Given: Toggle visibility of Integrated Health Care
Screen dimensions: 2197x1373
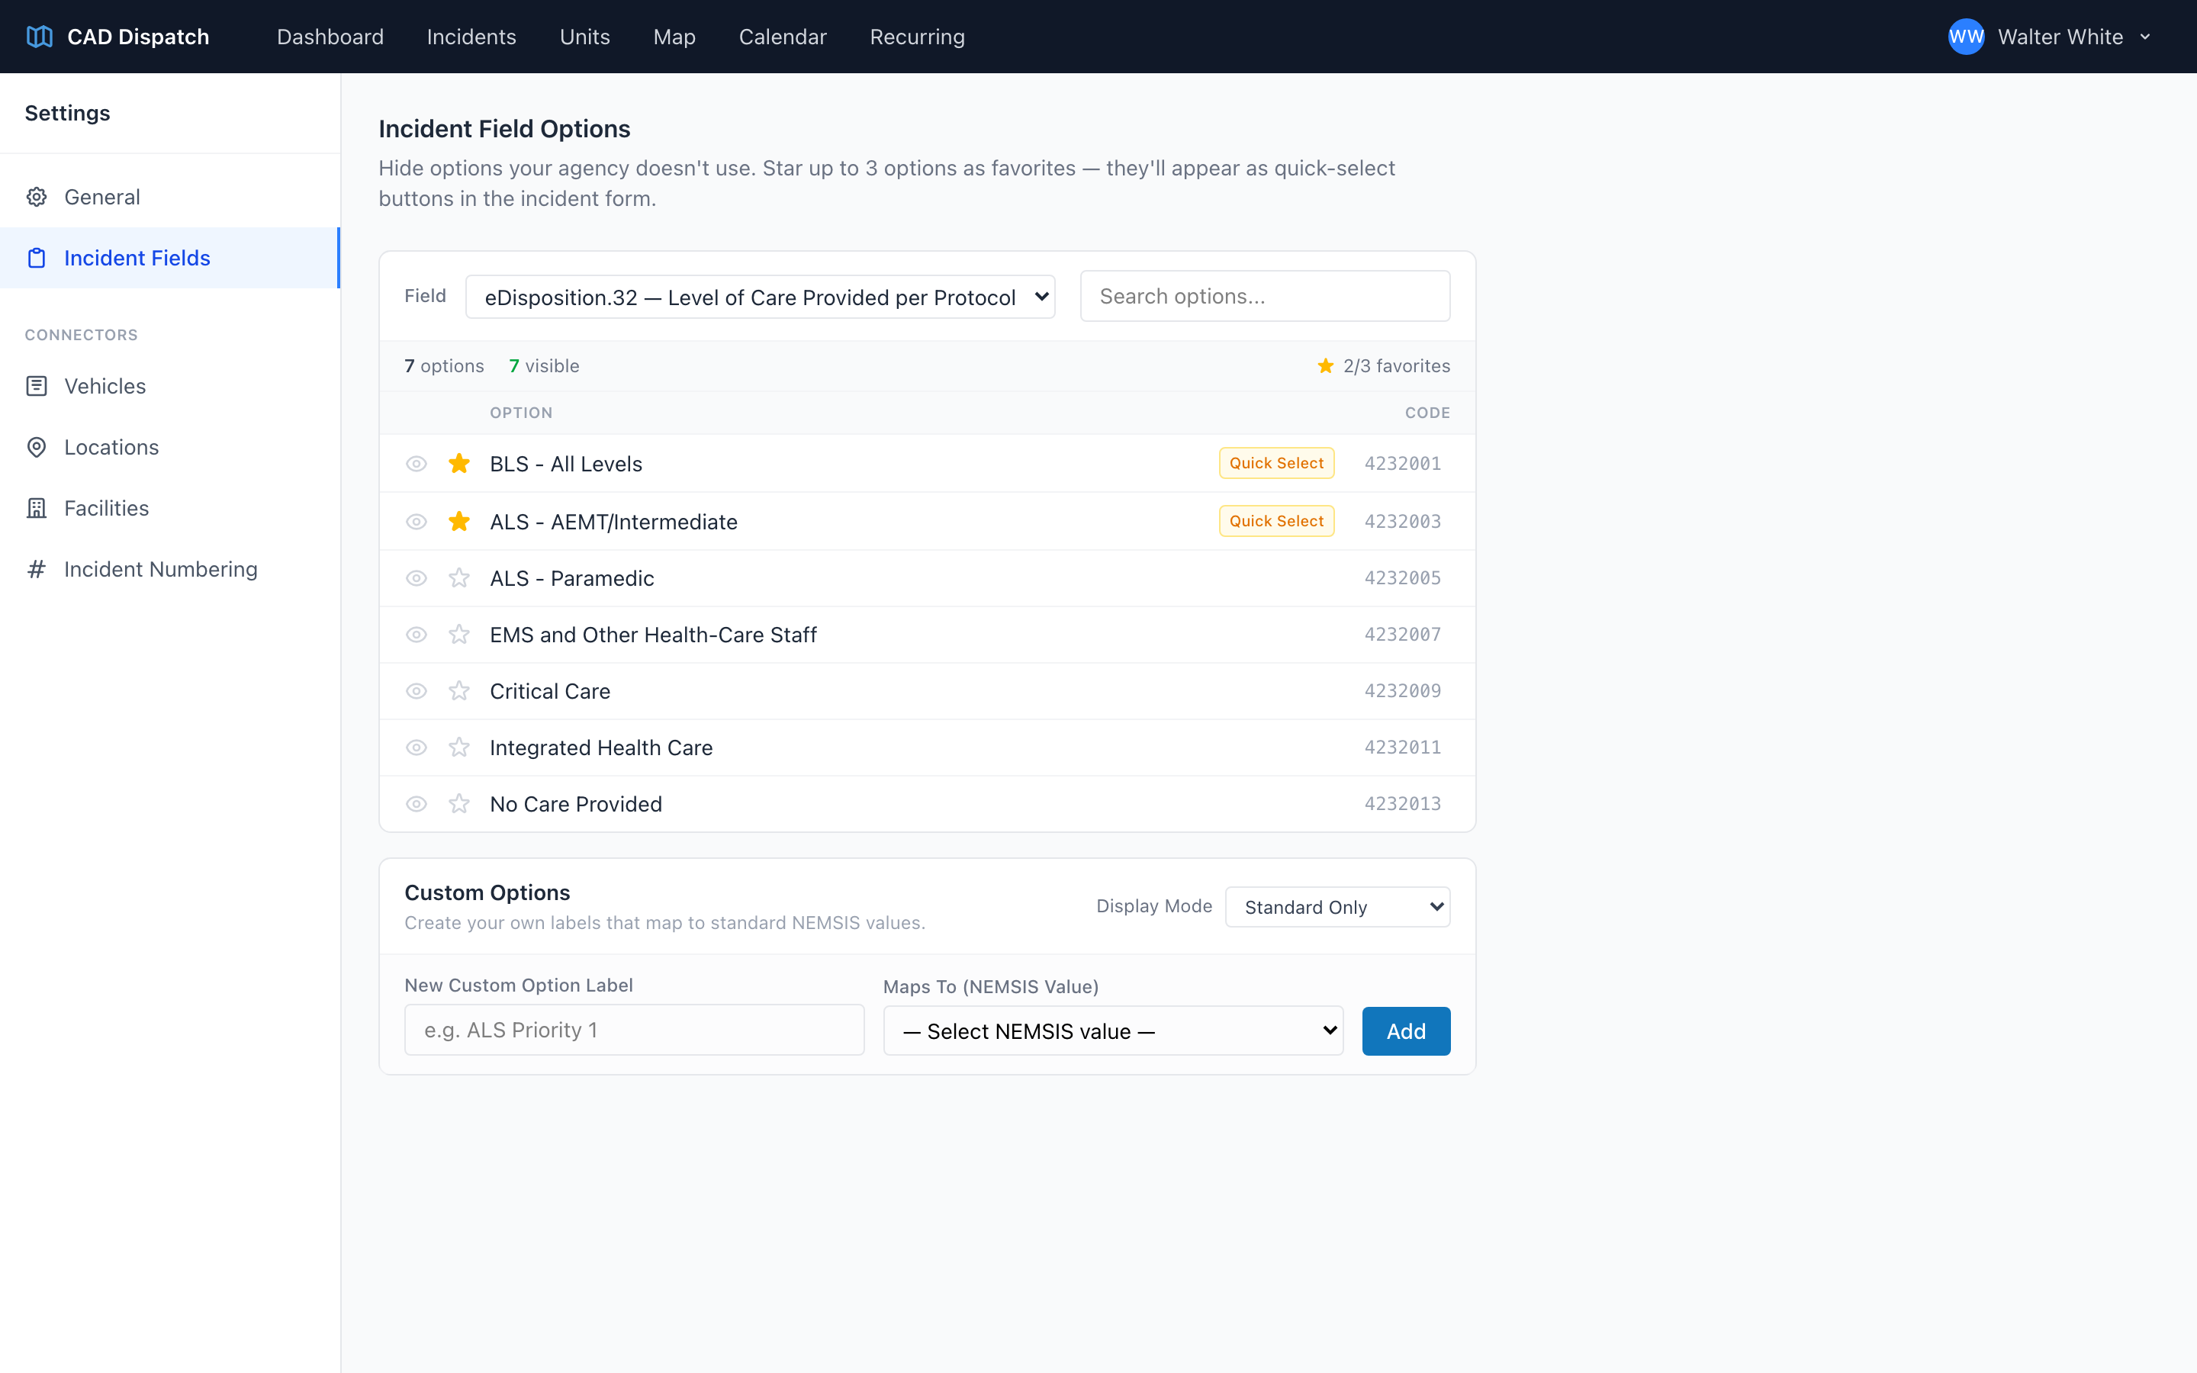Looking at the screenshot, I should pyautogui.click(x=417, y=748).
